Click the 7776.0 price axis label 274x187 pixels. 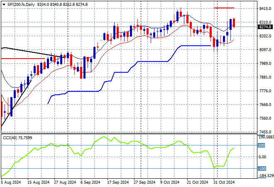click(x=265, y=91)
